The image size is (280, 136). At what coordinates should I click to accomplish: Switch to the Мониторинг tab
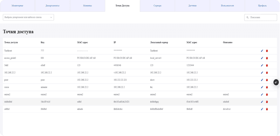[x=17, y=6]
